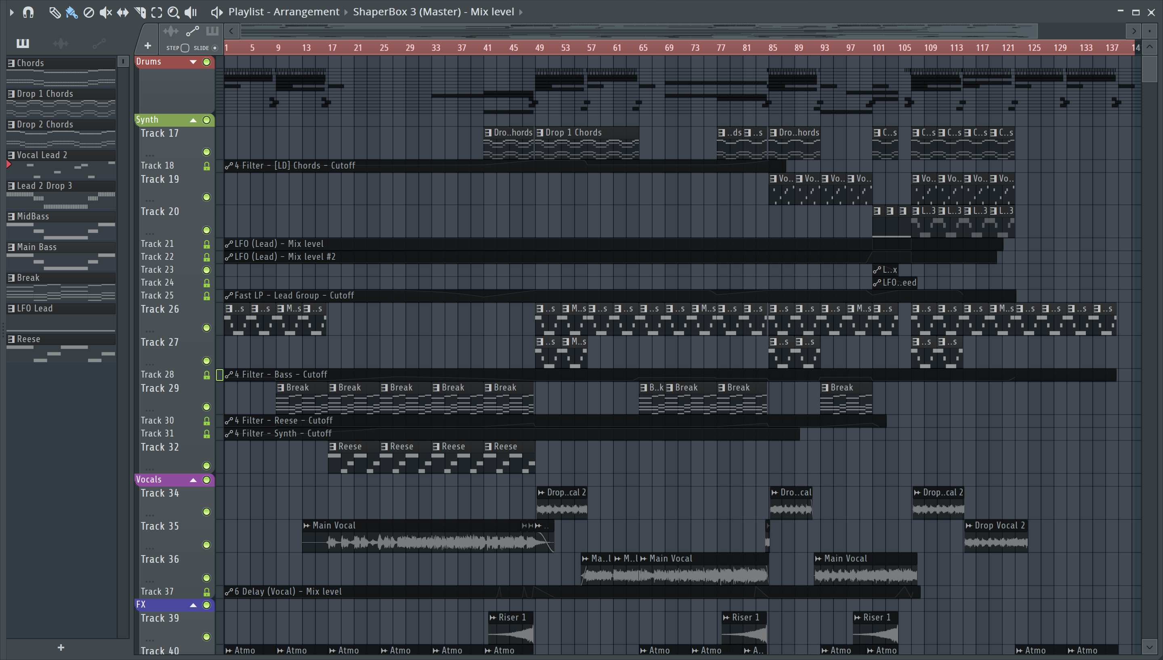Viewport: 1163px width, 660px height.
Task: Select the Paint brush tool
Action: pyautogui.click(x=71, y=12)
